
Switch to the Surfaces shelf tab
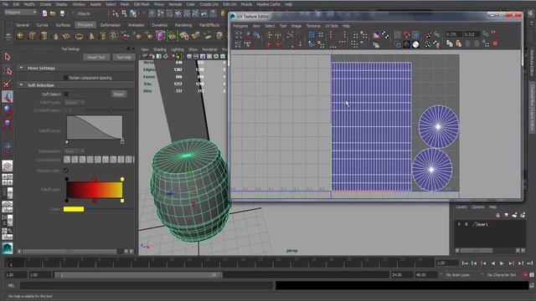coord(63,25)
